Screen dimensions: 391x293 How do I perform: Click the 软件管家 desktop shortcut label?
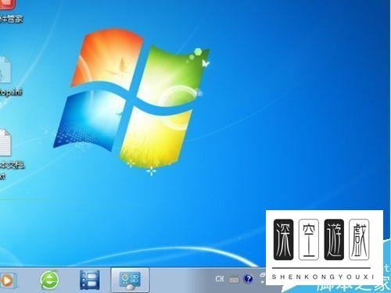(11, 20)
